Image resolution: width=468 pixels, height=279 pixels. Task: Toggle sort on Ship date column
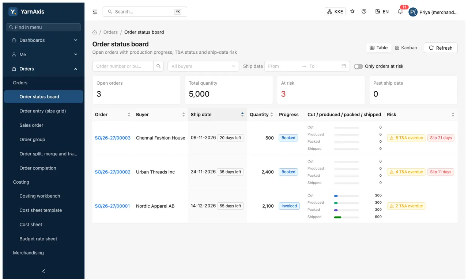[x=218, y=115]
